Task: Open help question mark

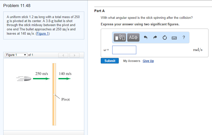Action: pyautogui.click(x=183, y=37)
